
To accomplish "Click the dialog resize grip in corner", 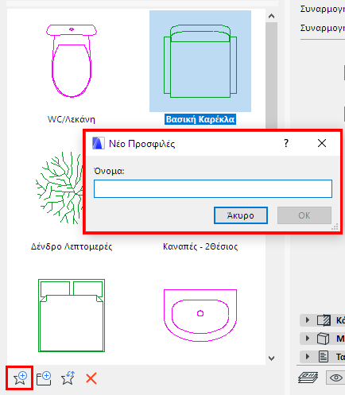I will pyautogui.click(x=335, y=227).
